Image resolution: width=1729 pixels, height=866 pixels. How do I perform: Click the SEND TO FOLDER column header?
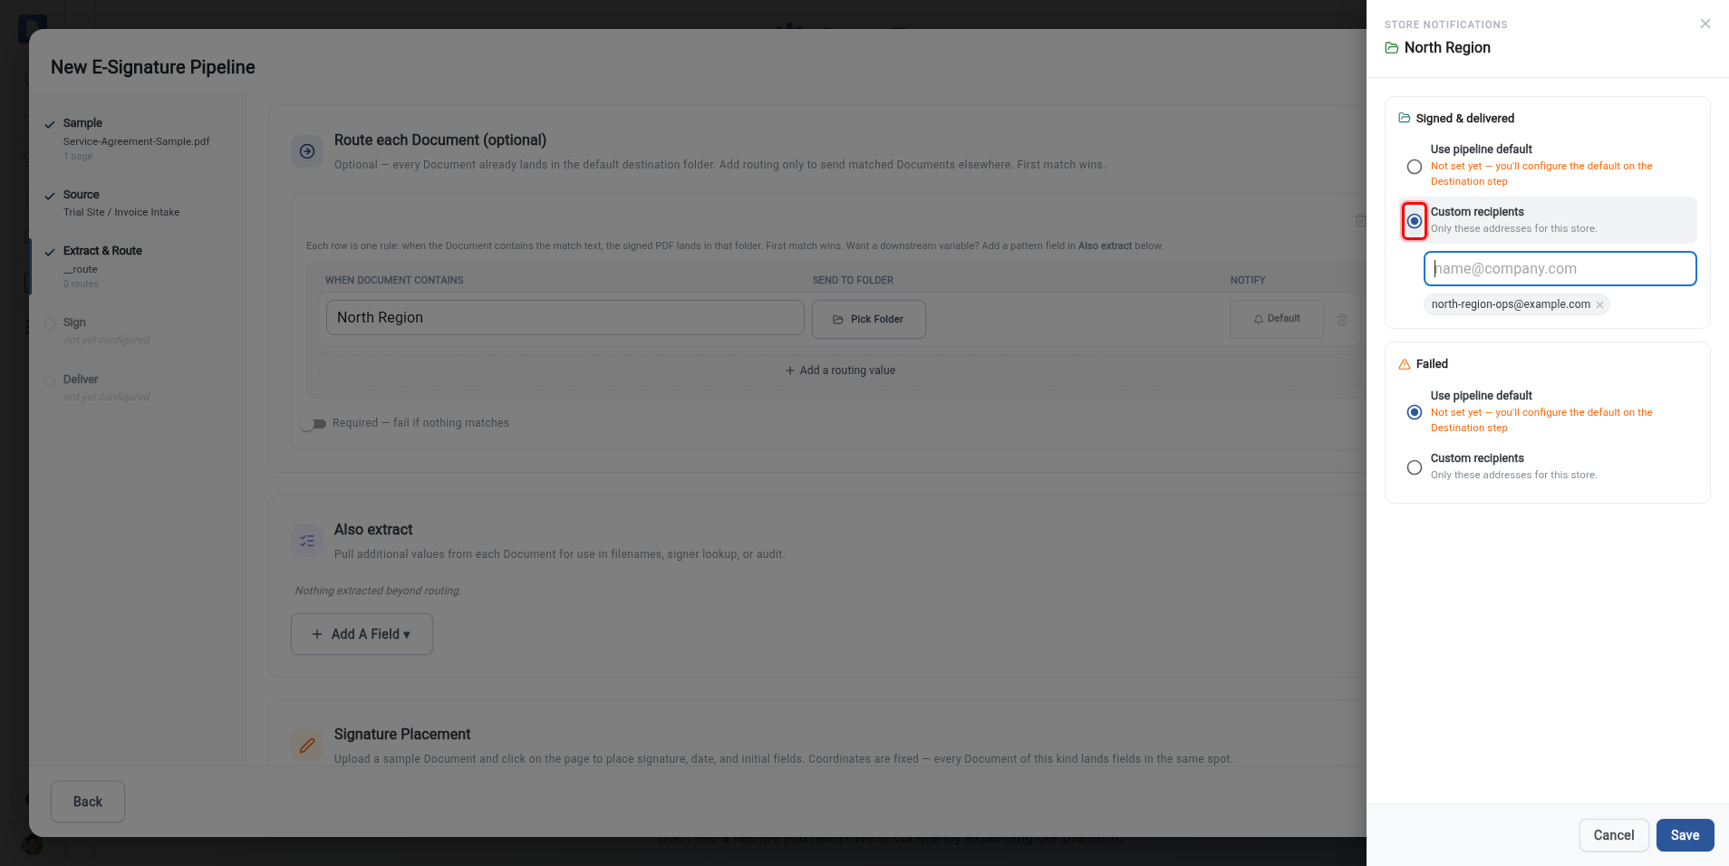853,280
